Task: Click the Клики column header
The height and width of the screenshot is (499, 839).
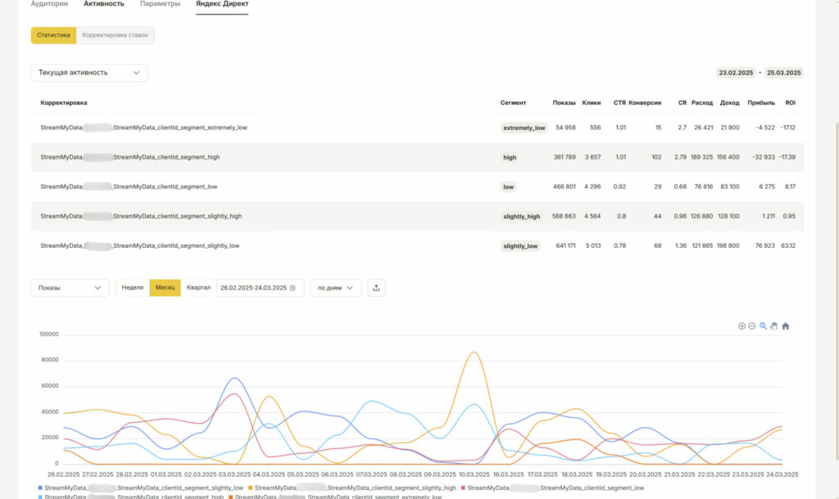Action: (x=592, y=102)
